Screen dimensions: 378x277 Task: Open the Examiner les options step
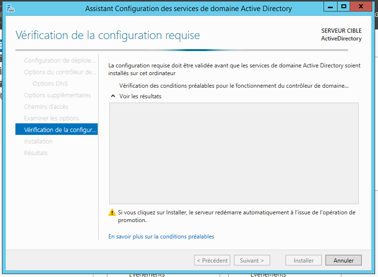tap(52, 119)
